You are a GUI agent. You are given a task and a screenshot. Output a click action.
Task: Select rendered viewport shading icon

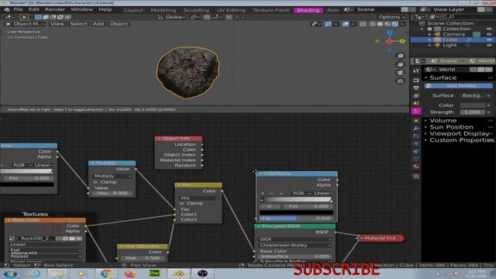[x=395, y=24]
